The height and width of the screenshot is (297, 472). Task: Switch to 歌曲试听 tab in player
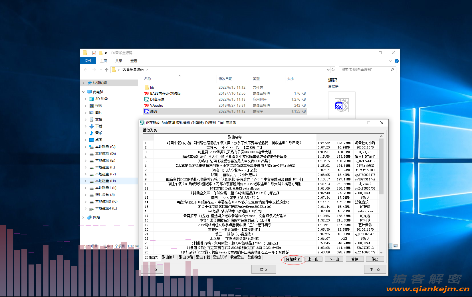pos(220,257)
